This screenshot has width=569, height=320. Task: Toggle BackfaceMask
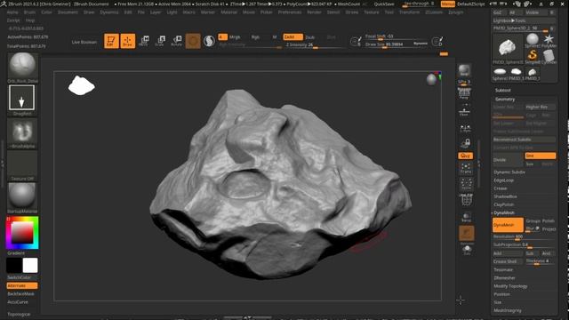(x=22, y=293)
